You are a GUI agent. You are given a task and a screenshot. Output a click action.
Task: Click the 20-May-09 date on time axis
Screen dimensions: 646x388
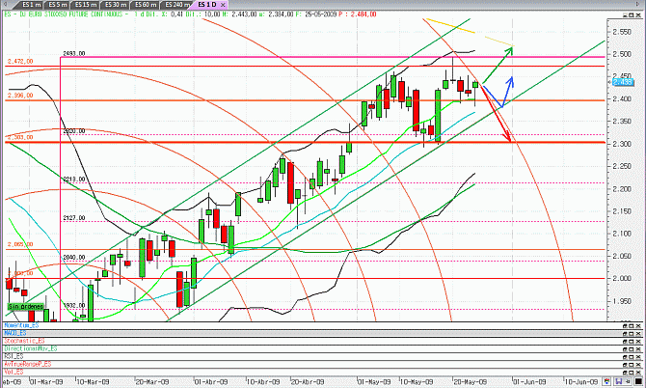(470, 382)
